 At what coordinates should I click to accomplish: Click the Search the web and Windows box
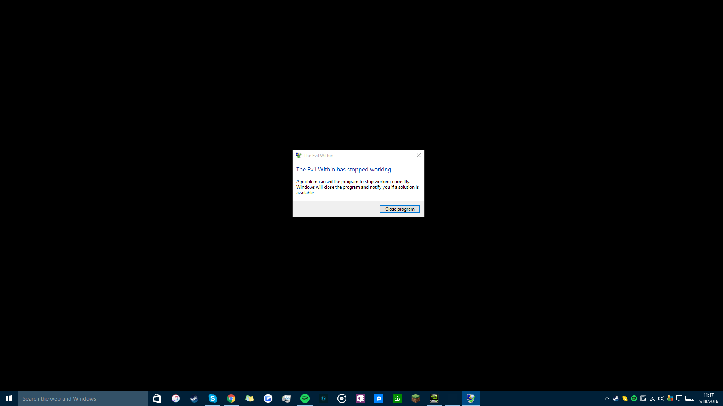tap(83, 398)
